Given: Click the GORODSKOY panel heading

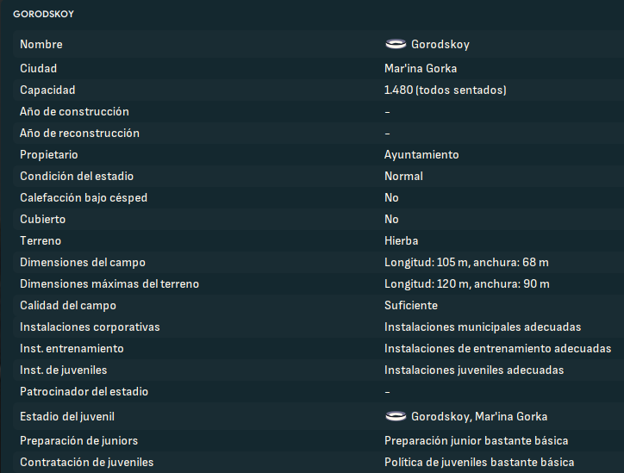Looking at the screenshot, I should 43,14.
